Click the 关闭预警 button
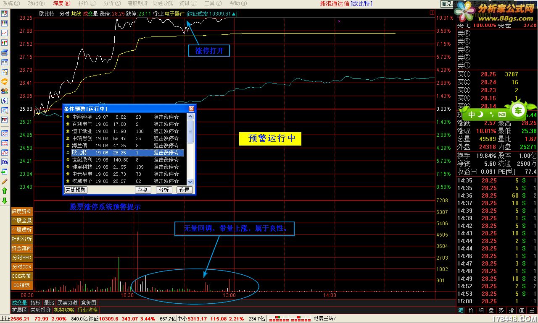The width and height of the screenshot is (538, 323). coord(76,190)
